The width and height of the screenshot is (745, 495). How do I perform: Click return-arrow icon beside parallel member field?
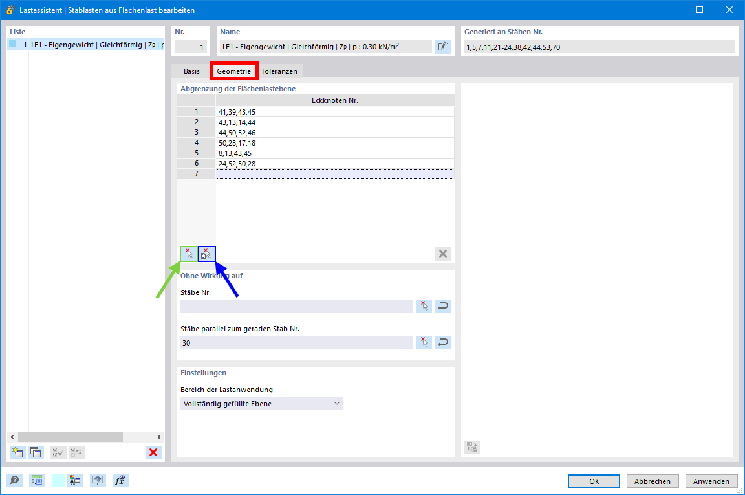[x=443, y=342]
